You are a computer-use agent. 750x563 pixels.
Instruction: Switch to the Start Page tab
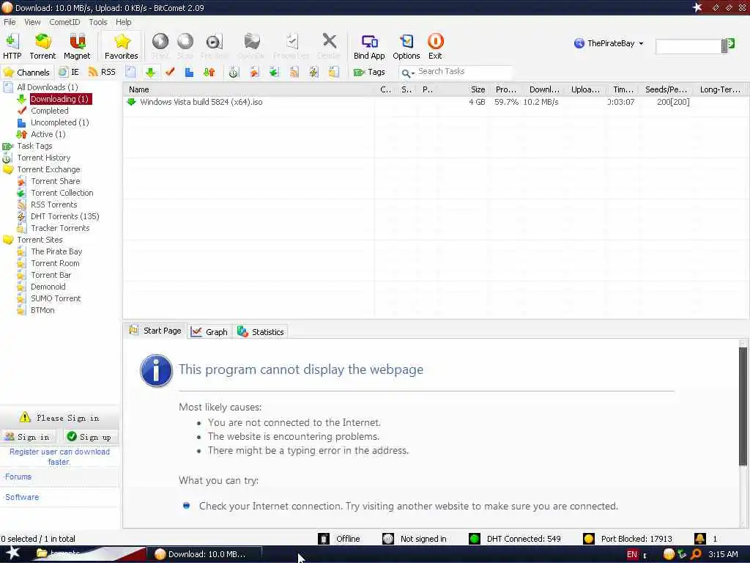155,331
